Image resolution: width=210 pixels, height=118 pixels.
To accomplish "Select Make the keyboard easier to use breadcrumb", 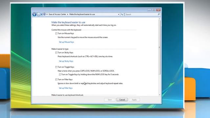I will point(82,14).
